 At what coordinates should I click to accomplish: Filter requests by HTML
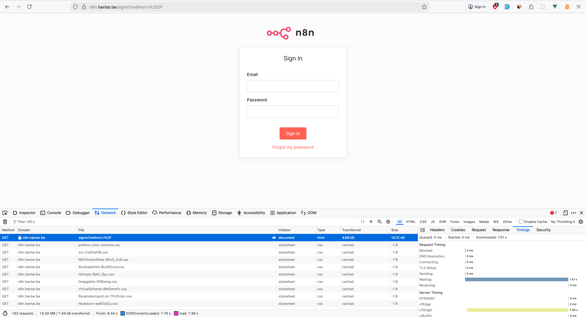tap(411, 222)
